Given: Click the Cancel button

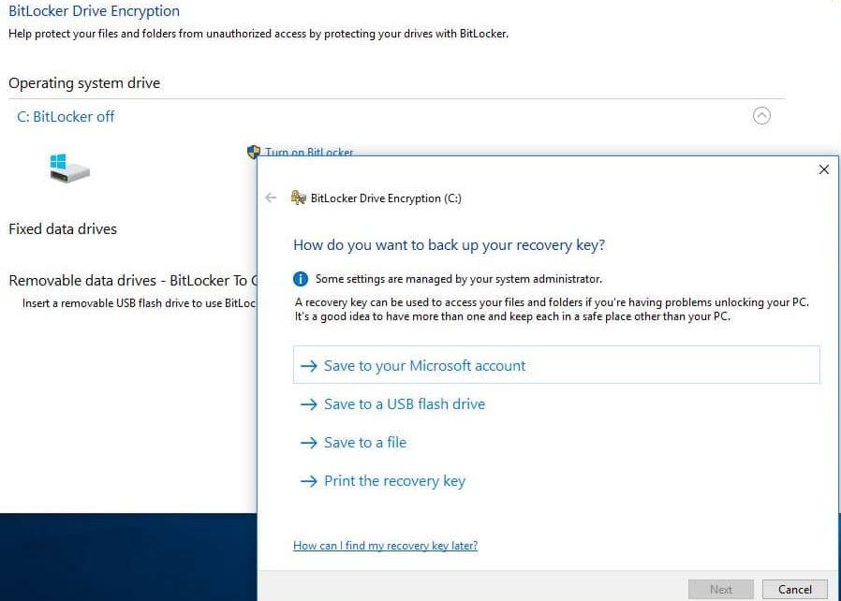Looking at the screenshot, I should [795, 590].
